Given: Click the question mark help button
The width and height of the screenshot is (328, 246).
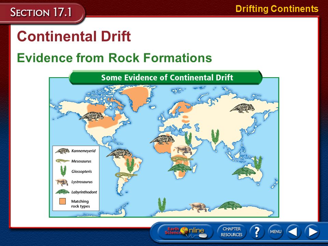Looking at the screenshot, I should coord(257,232).
